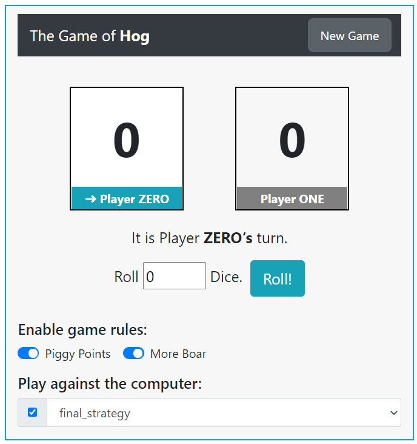Screen dimensions: 417x444
Task: Click the dropdown chevron arrow
Action: [393, 413]
